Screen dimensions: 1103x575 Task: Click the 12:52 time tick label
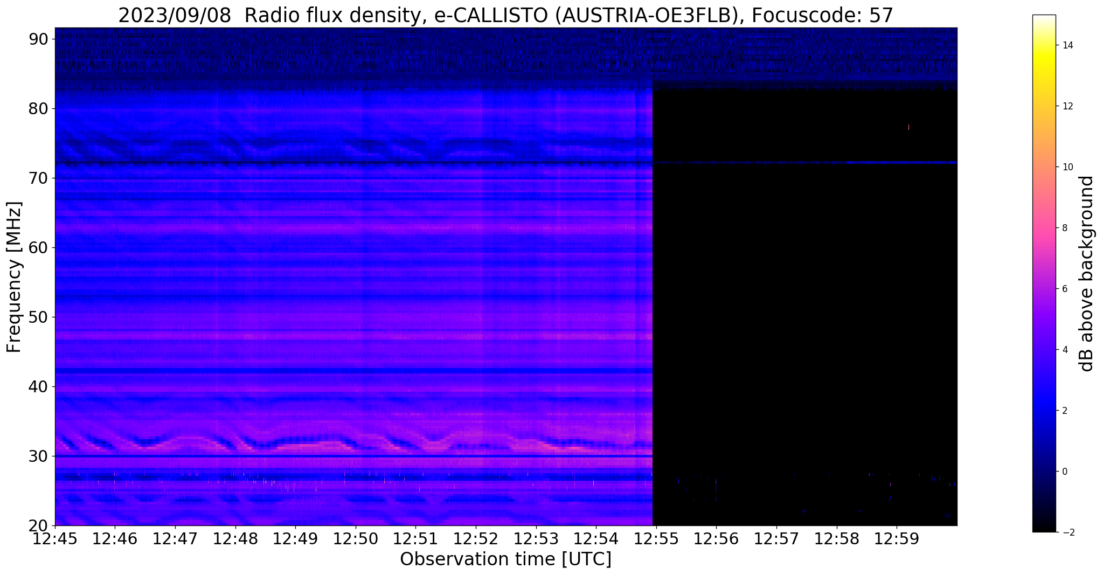click(476, 539)
